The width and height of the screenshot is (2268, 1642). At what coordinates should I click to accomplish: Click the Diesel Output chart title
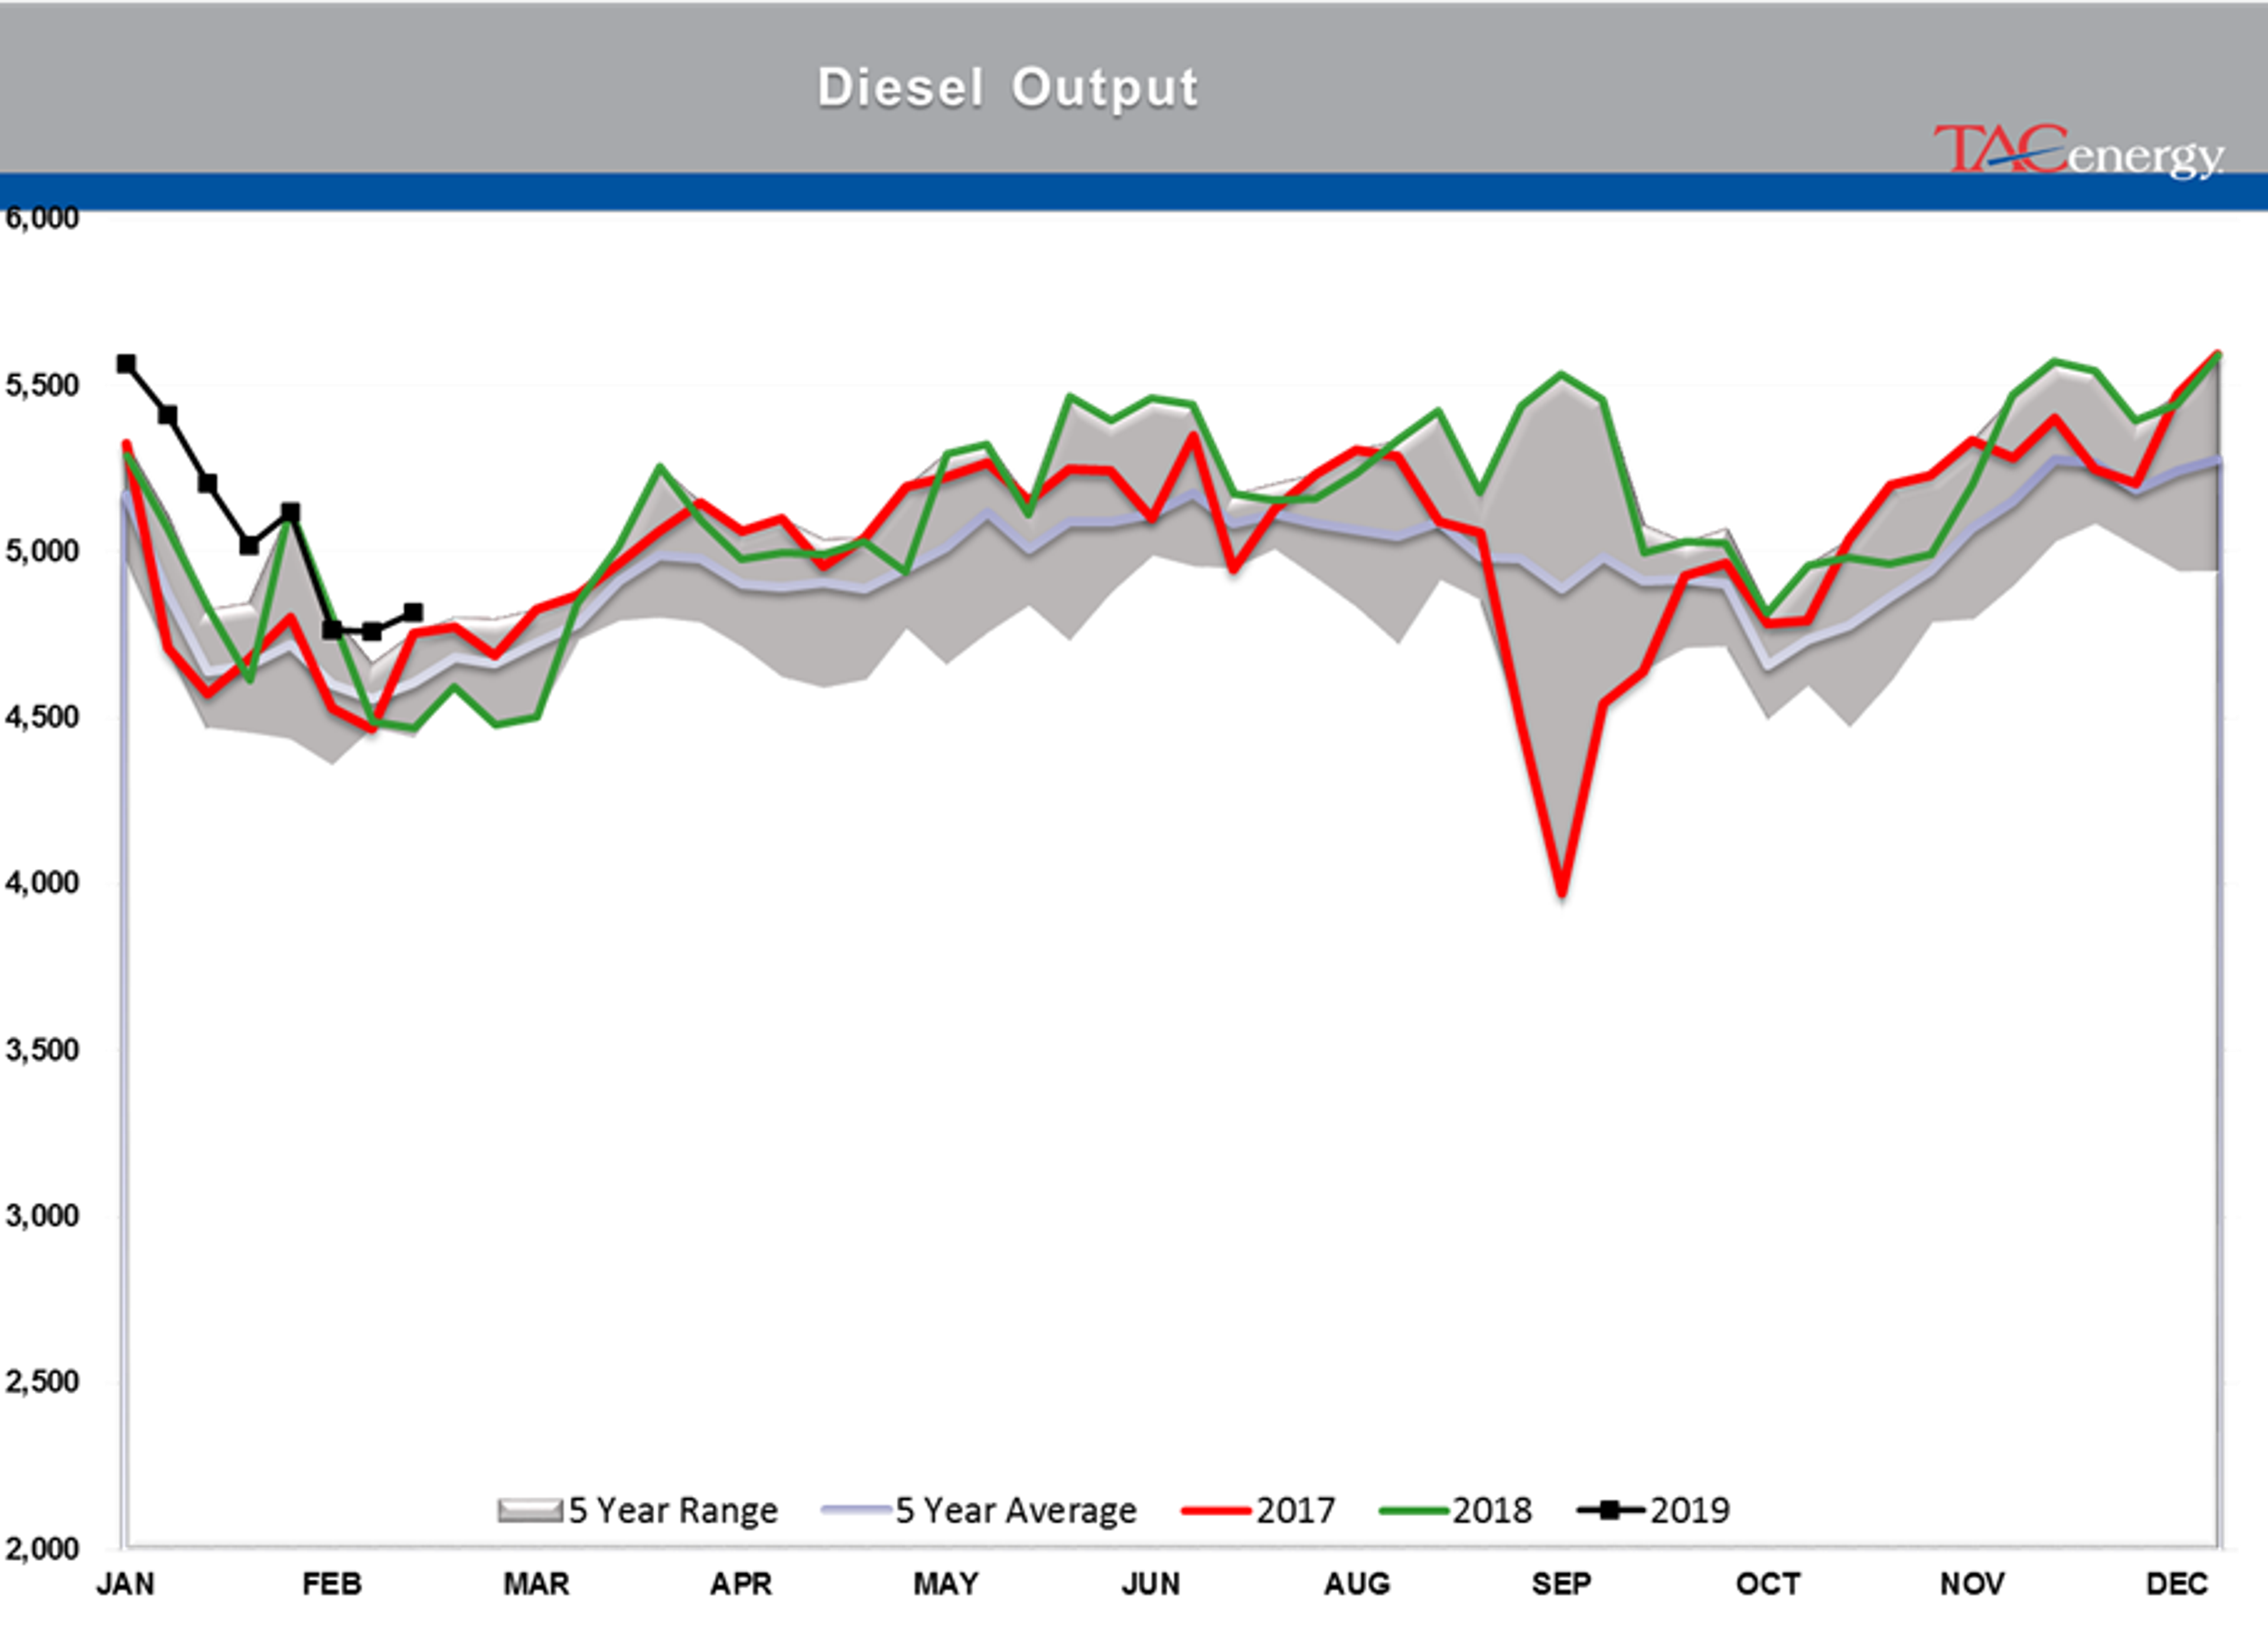point(1007,88)
